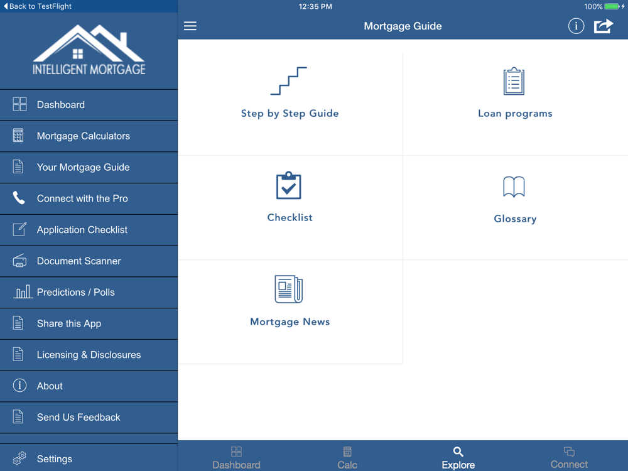Click the document icon beside Licensing & Disclosures
This screenshot has height=471, width=628.
point(18,354)
